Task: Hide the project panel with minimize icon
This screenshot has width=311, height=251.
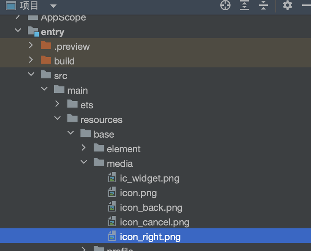Action: click(x=306, y=5)
